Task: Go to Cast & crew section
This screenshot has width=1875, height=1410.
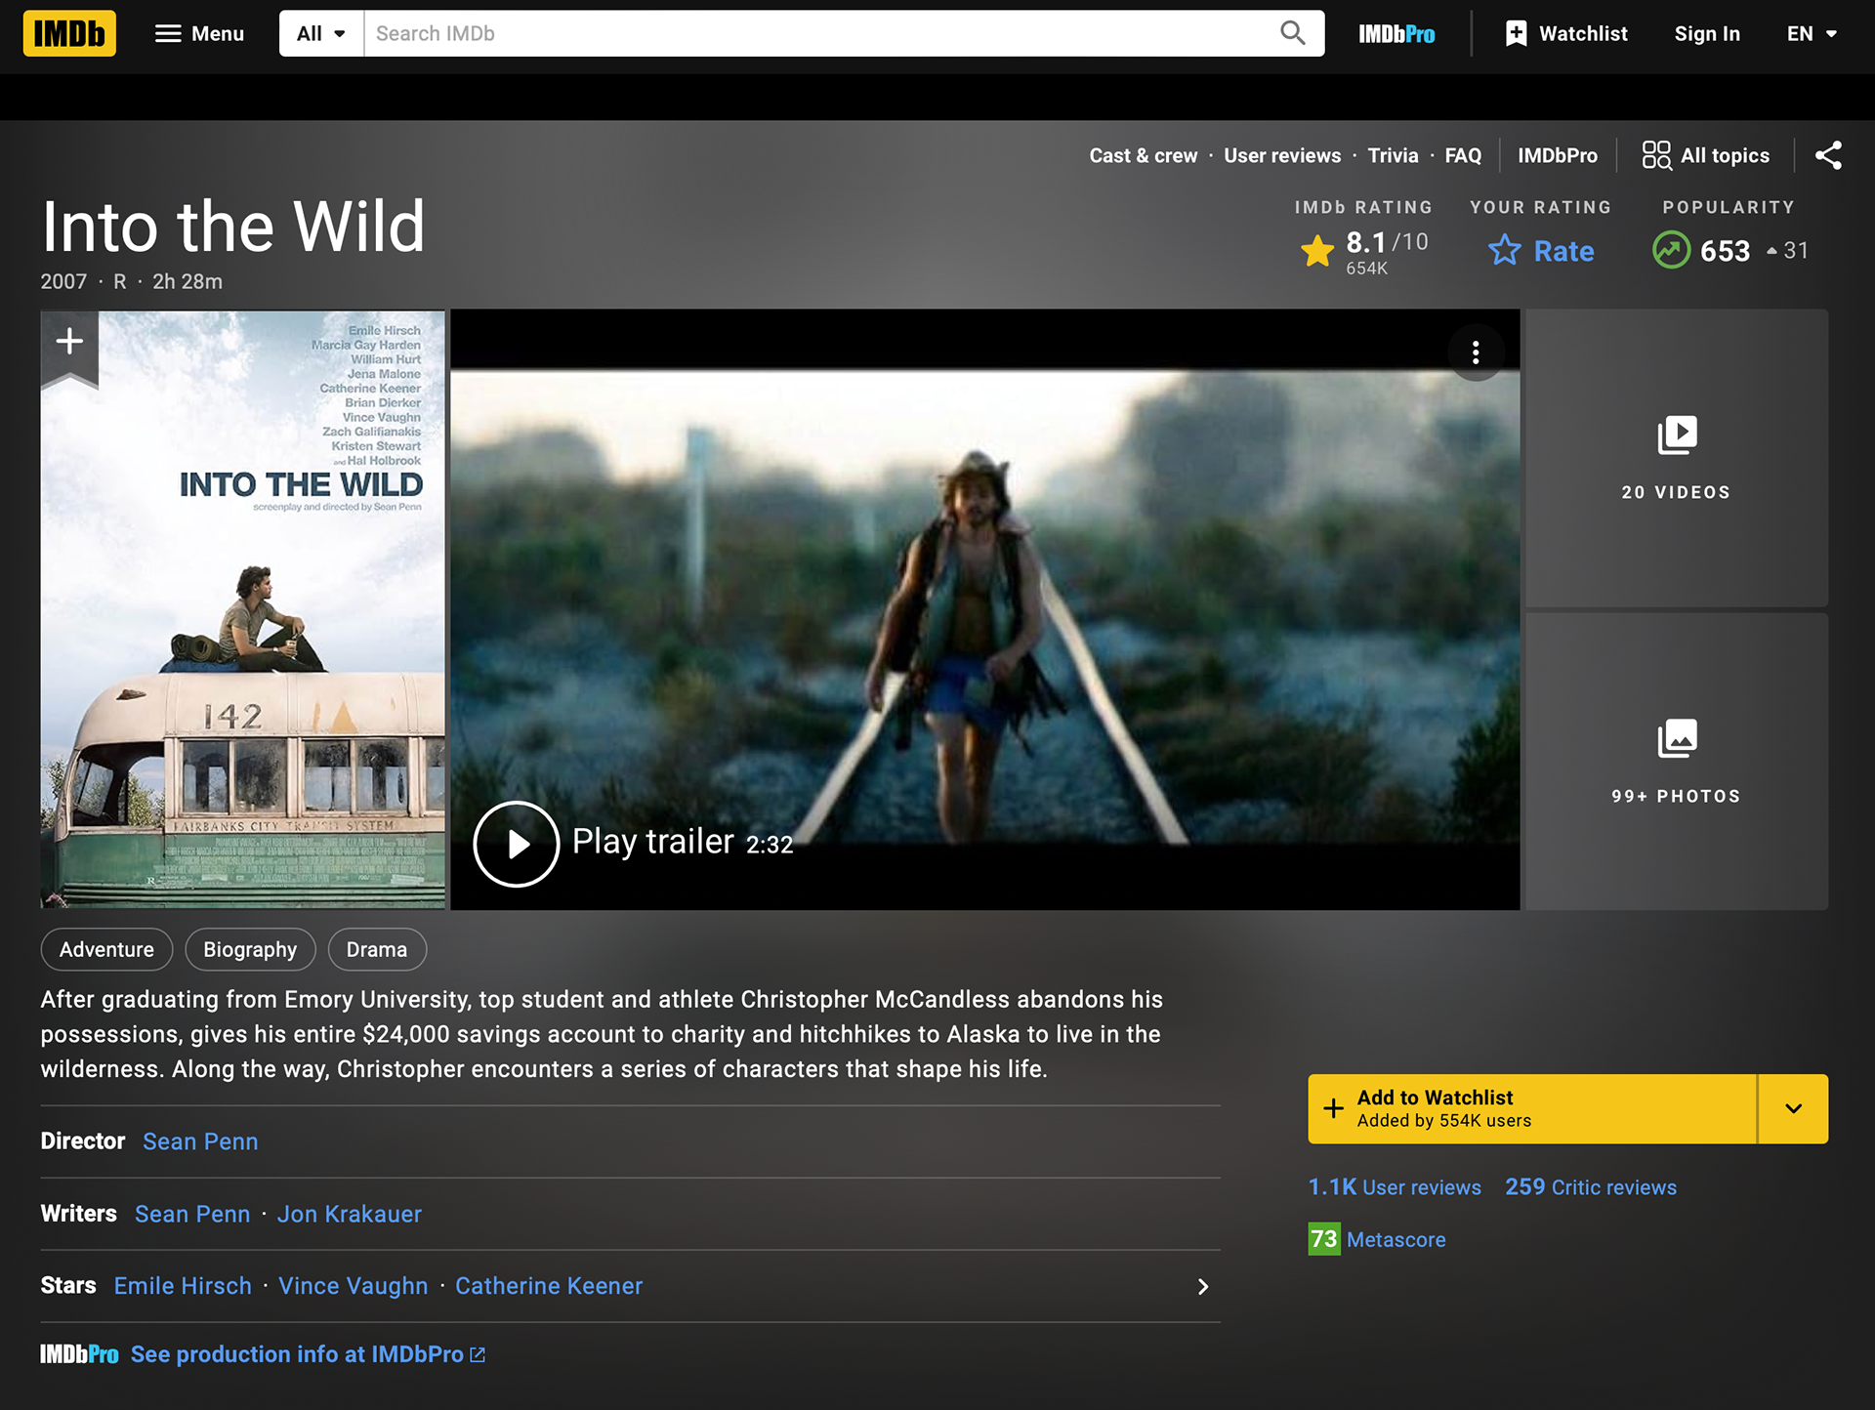Action: 1143,155
